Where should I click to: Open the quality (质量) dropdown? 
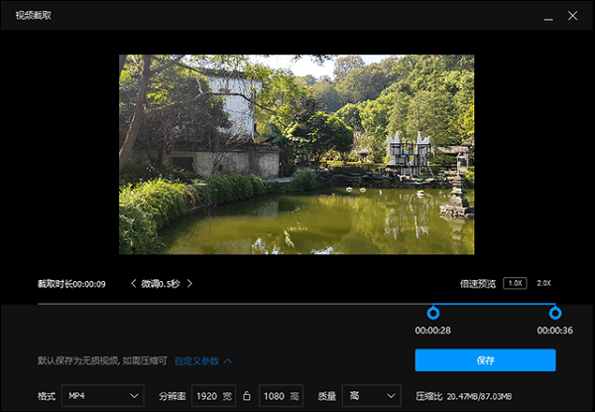371,395
